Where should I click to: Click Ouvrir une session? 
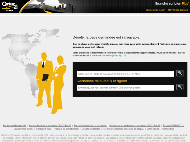click(178, 10)
